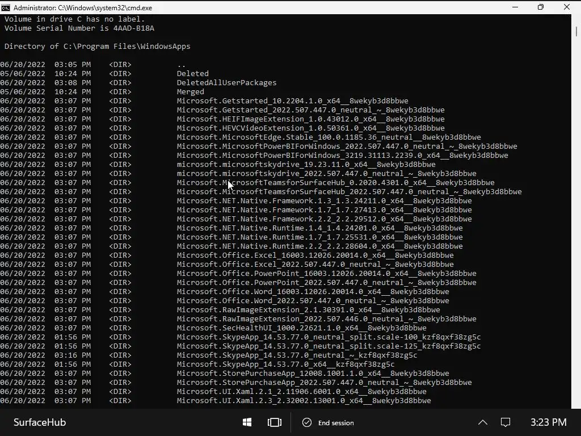
Task: Click Office.PowerPoint_2022.507.447.0_neutral entry
Action: pyautogui.click(x=326, y=283)
